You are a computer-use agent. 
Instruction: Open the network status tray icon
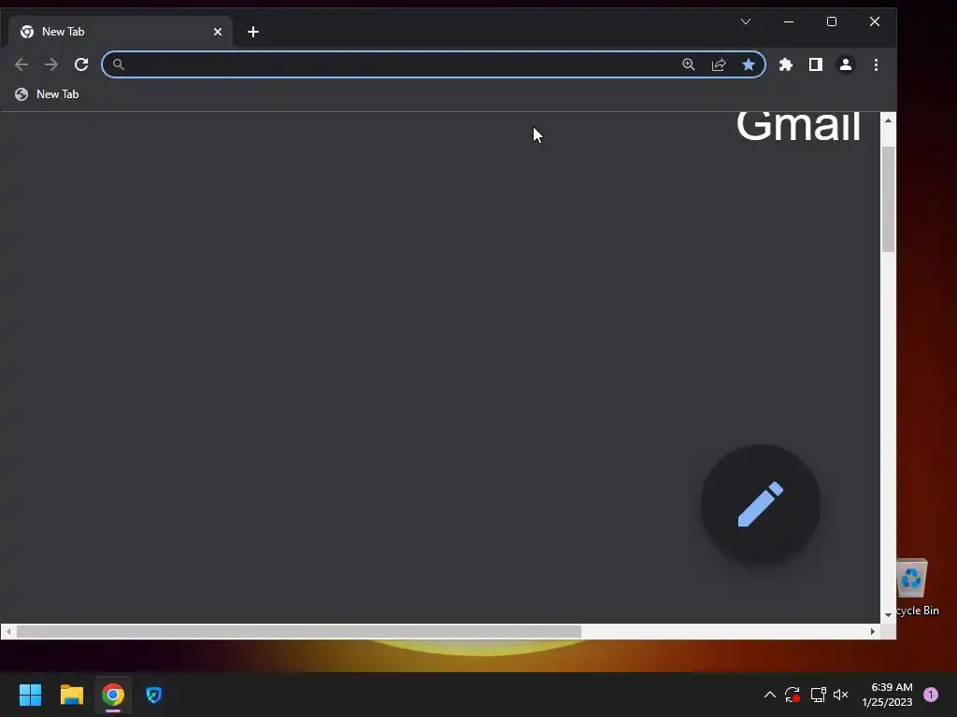click(818, 695)
